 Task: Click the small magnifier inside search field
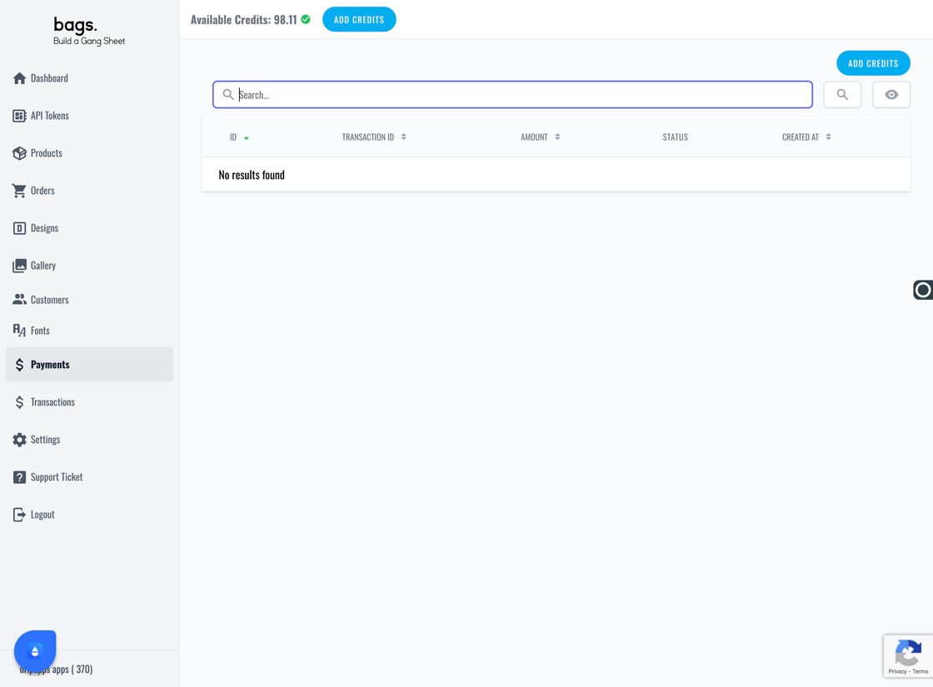tap(228, 95)
